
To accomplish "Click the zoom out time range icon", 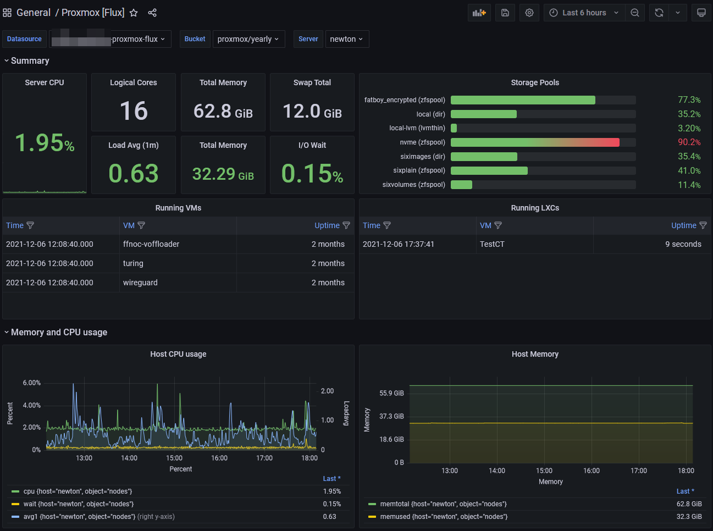I will (635, 13).
